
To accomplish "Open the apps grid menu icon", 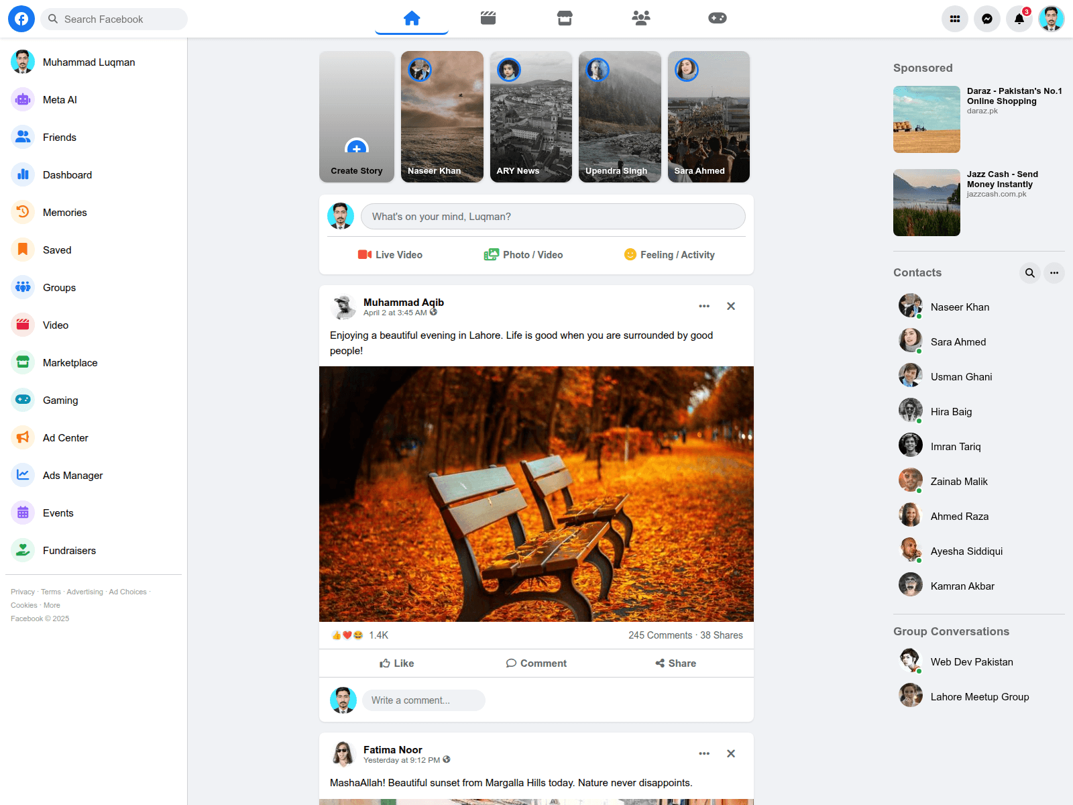I will (955, 19).
